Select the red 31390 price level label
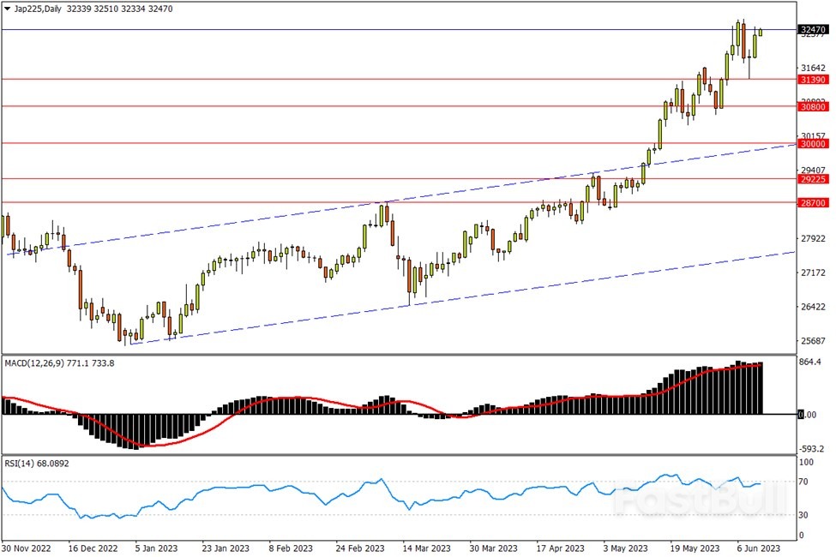836x557 pixels. (x=813, y=79)
